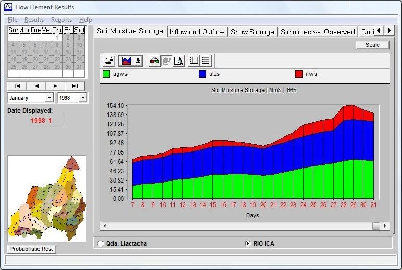Jump to first date with skip-back arrow

[x=17, y=86]
